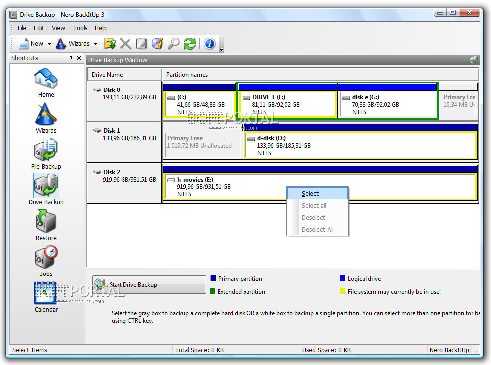Choose Select all in context menu
Screen dimensions: 491x365
[317, 205]
